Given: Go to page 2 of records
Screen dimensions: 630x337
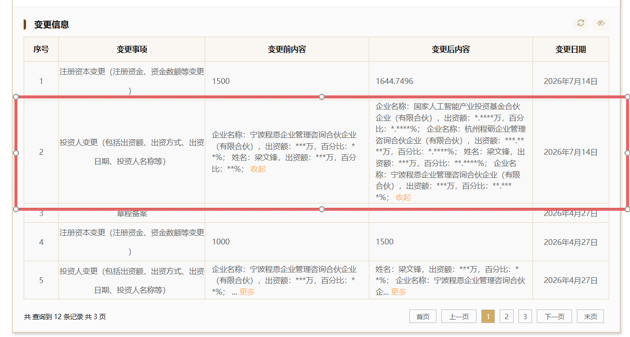Looking at the screenshot, I should pyautogui.click(x=506, y=316).
